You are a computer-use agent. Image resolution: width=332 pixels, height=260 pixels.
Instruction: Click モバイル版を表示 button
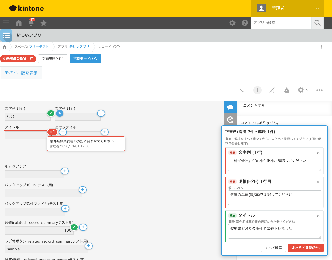click(21, 73)
